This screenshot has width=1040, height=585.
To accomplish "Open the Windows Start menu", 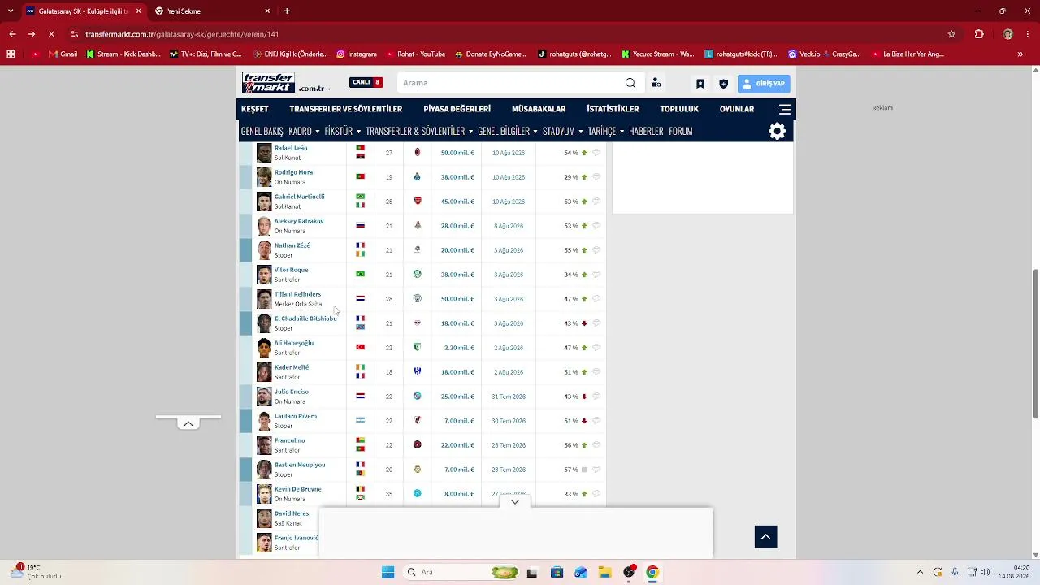I will coord(388,573).
